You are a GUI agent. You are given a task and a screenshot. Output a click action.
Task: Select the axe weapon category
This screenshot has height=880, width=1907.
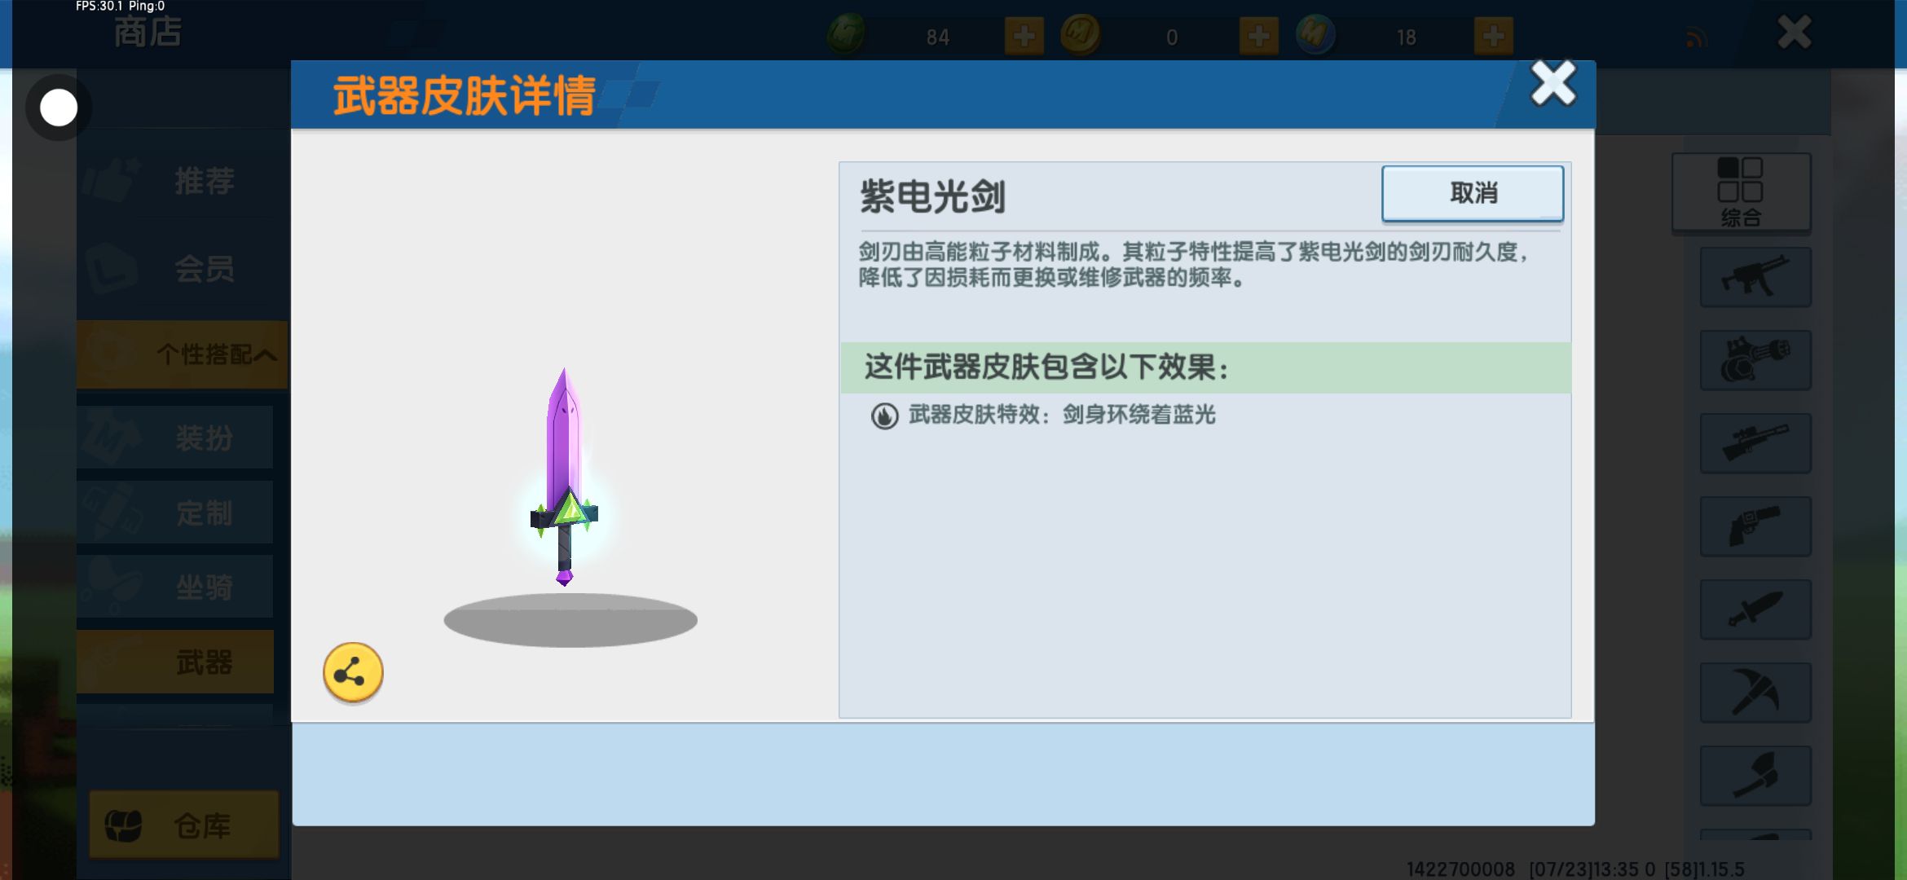1755,776
